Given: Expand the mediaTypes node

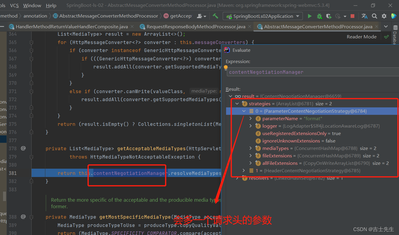Looking at the screenshot, I should coord(251,148).
